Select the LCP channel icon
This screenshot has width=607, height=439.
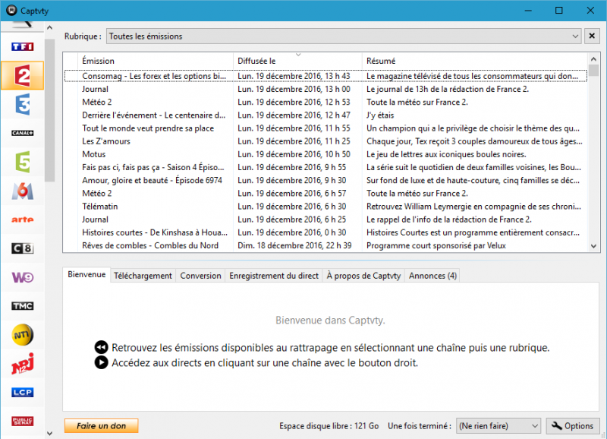pyautogui.click(x=23, y=392)
